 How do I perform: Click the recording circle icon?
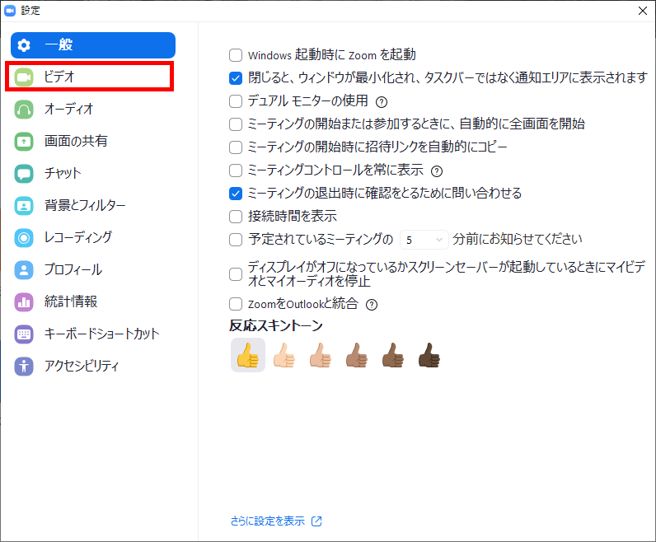24,237
